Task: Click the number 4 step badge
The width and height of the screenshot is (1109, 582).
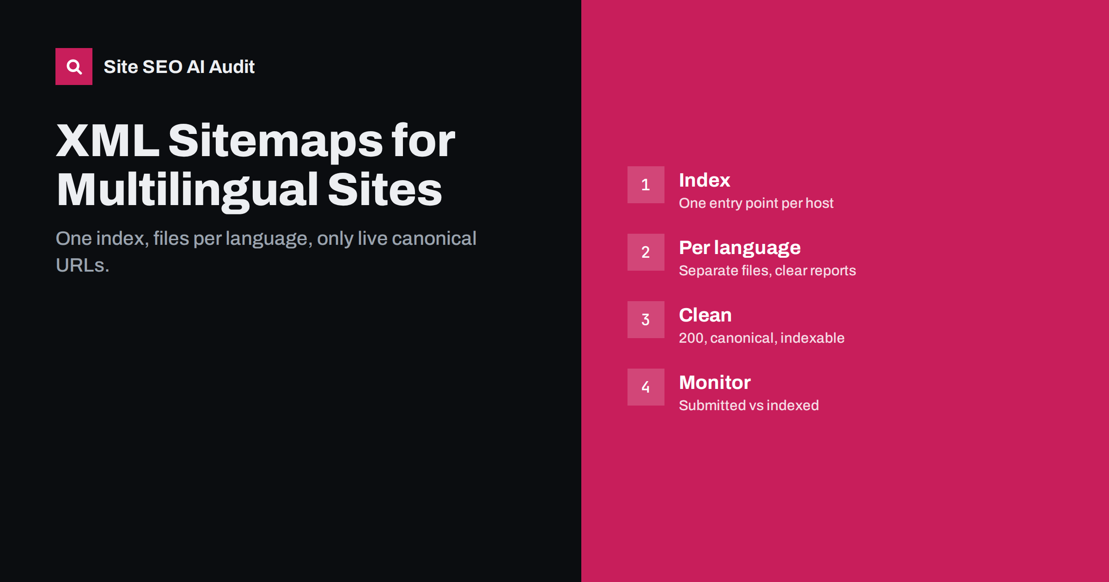Action: click(x=646, y=387)
